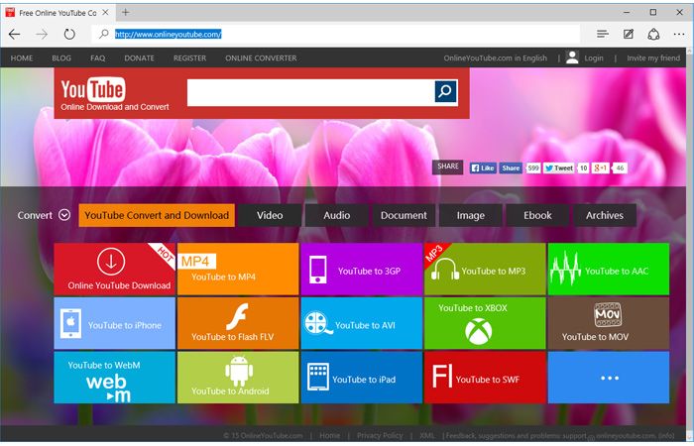Image resolution: width=694 pixels, height=446 pixels.
Task: Open the FAQ menu item
Action: click(x=98, y=57)
